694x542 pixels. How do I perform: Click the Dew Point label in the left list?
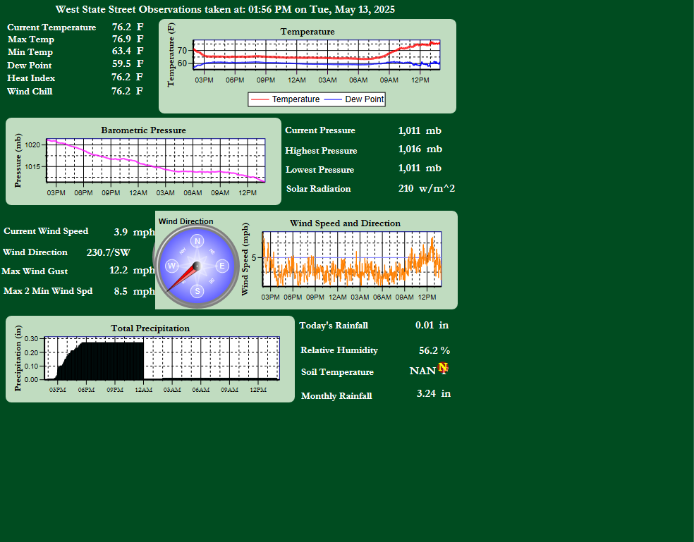29,65
